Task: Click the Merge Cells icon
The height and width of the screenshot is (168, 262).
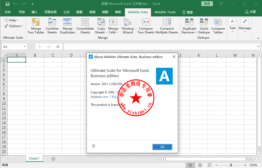Action: tap(113, 22)
